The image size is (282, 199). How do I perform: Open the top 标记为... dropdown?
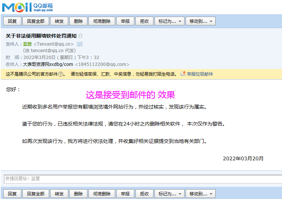(x=169, y=21)
